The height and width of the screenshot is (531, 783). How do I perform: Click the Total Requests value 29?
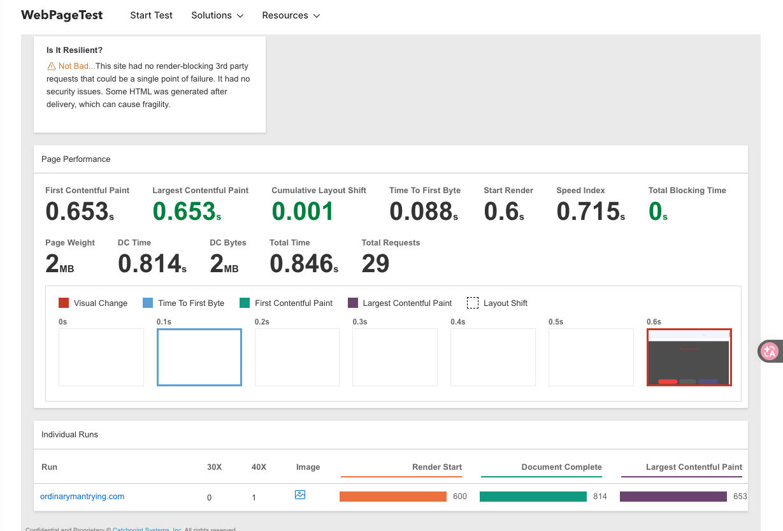tap(375, 263)
